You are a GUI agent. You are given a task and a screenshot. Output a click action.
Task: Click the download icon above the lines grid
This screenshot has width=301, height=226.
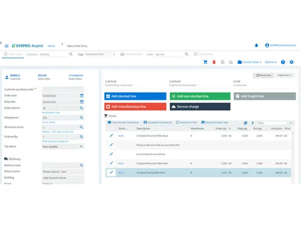coord(253,123)
